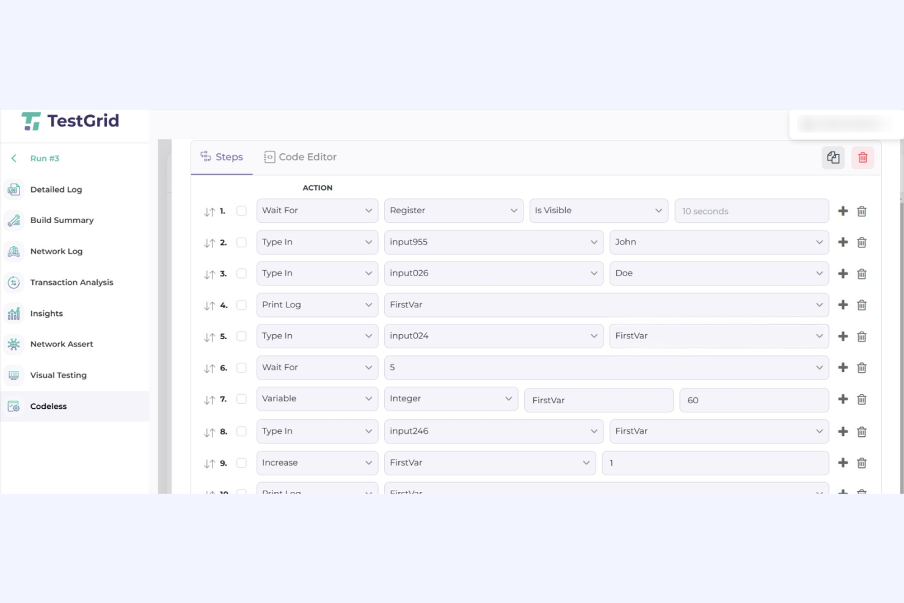Open the Visual Testing panel
The image size is (904, 603).
[x=58, y=375]
